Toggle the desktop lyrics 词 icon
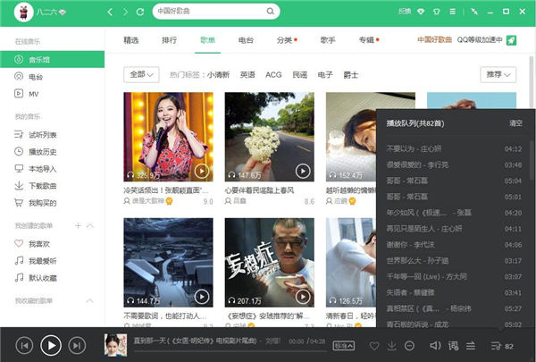This screenshot has height=362, width=536. click(453, 346)
